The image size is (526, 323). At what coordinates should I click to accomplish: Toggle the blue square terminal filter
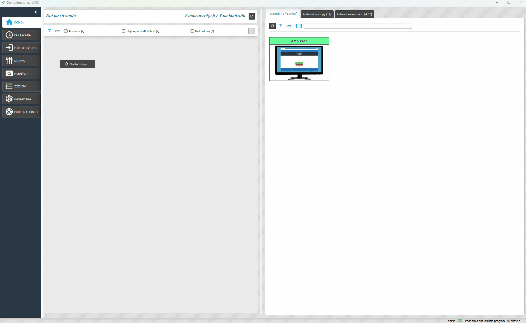[x=298, y=26]
